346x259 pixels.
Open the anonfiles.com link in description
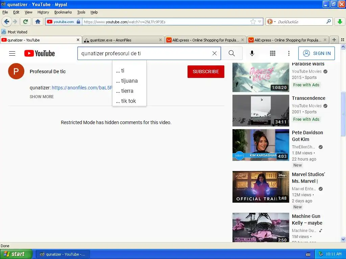(x=82, y=88)
